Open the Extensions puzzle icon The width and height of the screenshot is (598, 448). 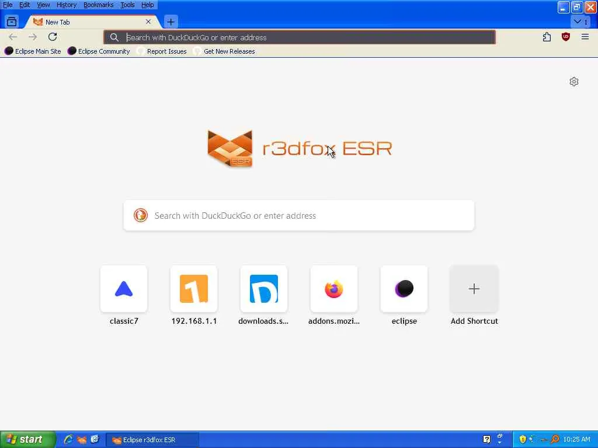[x=547, y=37]
